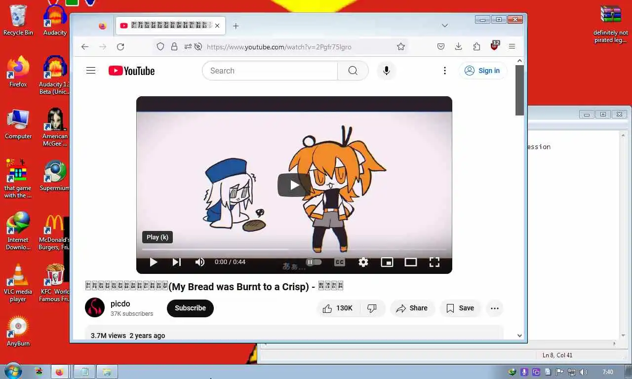Image resolution: width=632 pixels, height=379 pixels.
Task: Click the Sign in button
Action: (483, 71)
